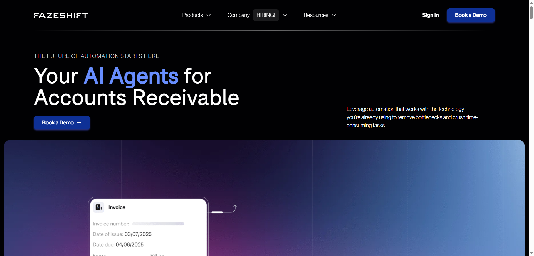534x256 pixels.
Task: Click the 'Future of Automation' tagline
Action: (x=97, y=56)
